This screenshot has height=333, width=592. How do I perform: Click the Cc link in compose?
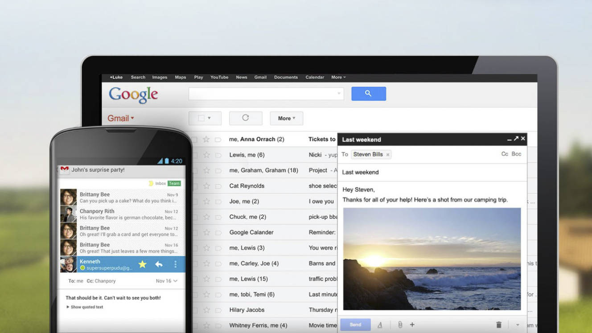505,154
